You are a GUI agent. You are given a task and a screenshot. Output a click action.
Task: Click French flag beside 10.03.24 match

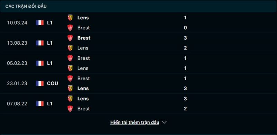tap(40, 23)
